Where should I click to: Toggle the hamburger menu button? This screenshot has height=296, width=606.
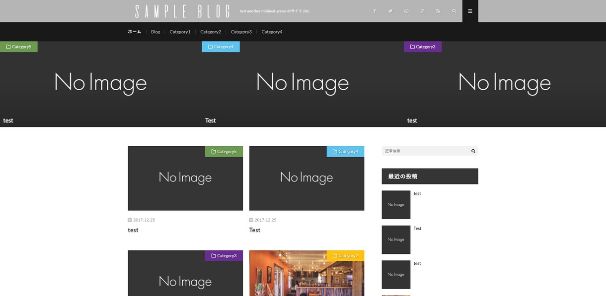click(x=470, y=11)
